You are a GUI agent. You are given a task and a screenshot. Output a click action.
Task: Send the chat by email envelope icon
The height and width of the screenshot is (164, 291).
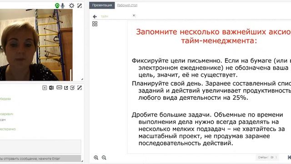[x=59, y=87]
